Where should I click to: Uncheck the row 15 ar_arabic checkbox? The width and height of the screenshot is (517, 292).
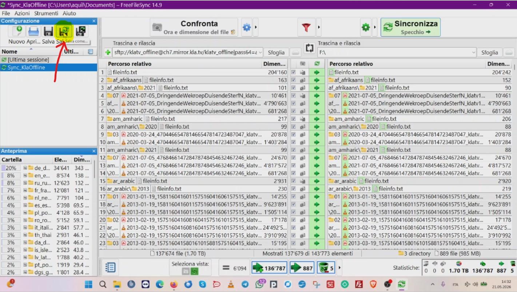(x=294, y=181)
